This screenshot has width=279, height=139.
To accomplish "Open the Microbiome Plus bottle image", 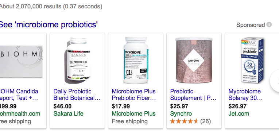I will coord(136,60).
